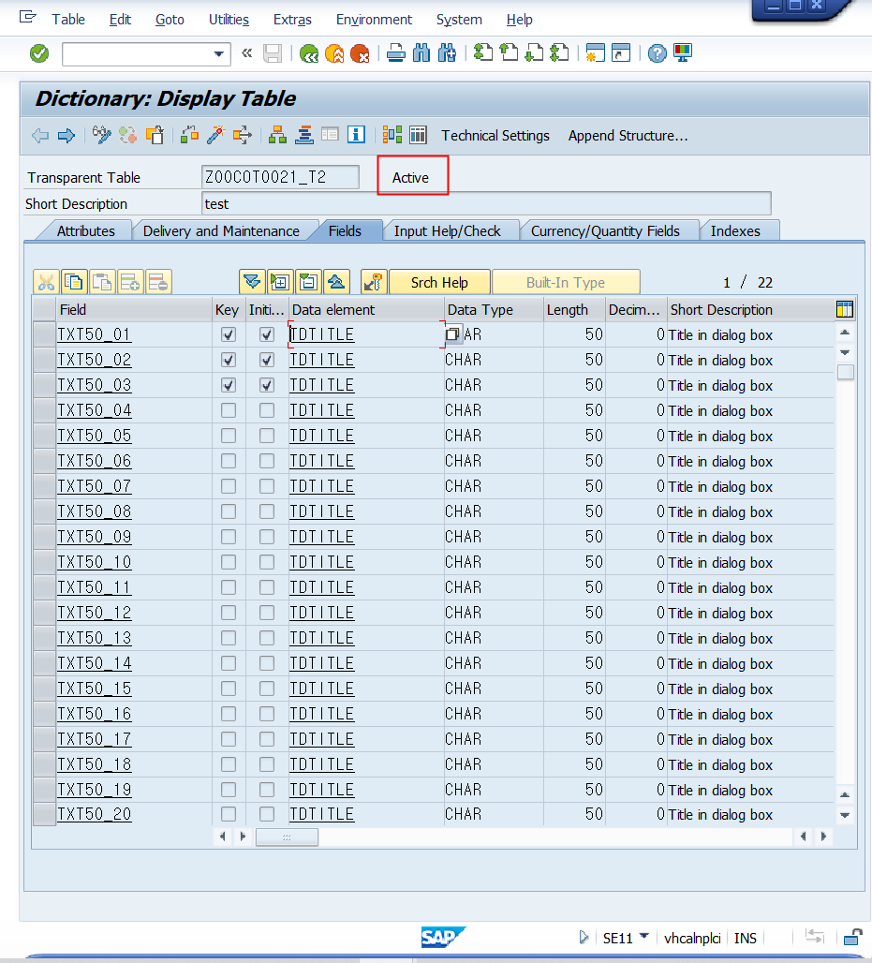Viewport: 872px width, 963px height.
Task: Click the Copy icon above field table
Action: tap(74, 283)
